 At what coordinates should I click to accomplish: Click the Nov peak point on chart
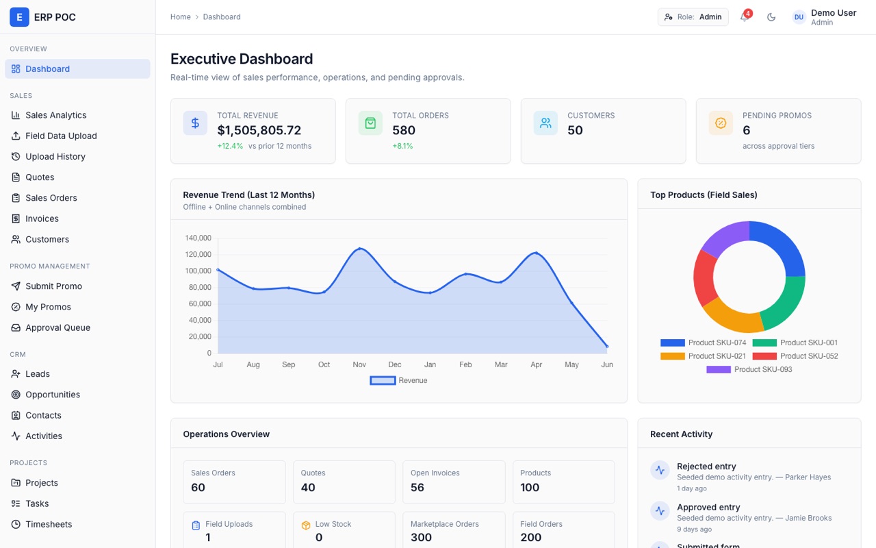click(359, 249)
